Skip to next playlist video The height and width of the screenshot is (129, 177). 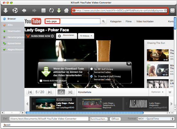(x=50, y=92)
